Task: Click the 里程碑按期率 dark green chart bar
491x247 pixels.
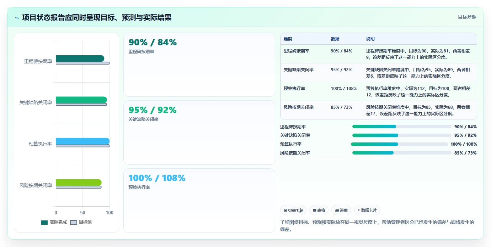Action: click(x=80, y=58)
